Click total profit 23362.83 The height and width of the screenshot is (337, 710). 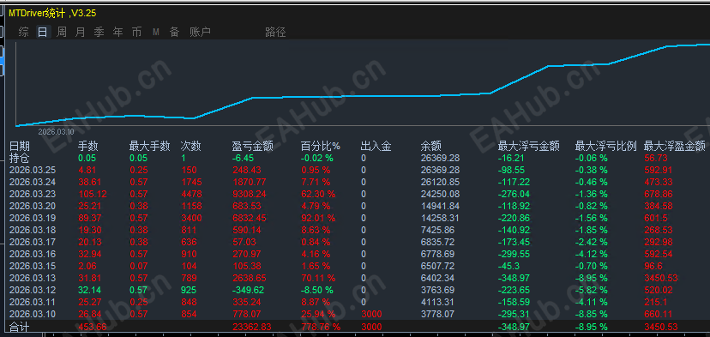[252, 327]
